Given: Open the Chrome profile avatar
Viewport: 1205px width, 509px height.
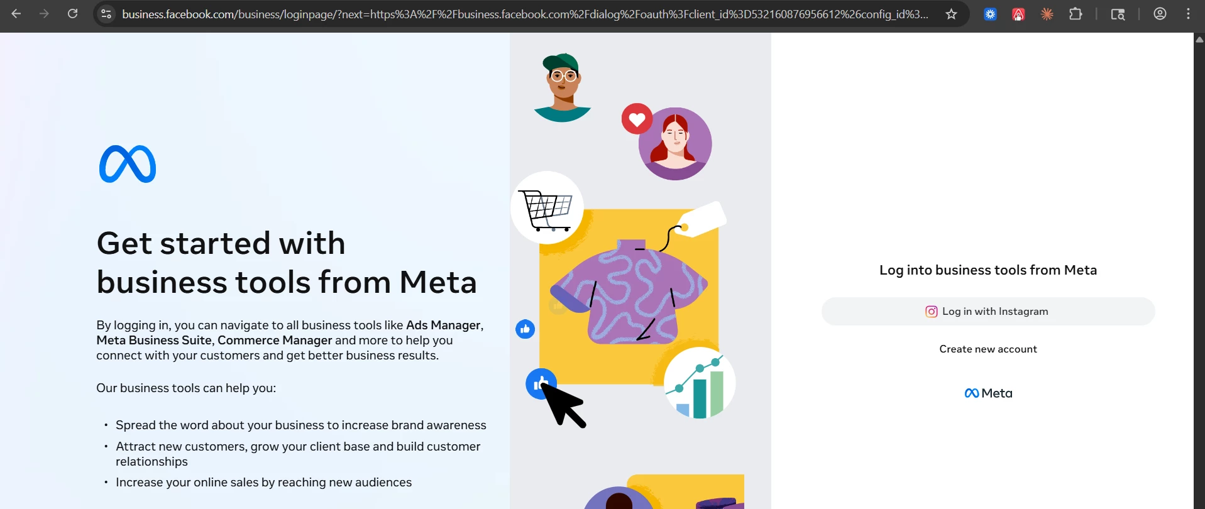Looking at the screenshot, I should [1160, 14].
